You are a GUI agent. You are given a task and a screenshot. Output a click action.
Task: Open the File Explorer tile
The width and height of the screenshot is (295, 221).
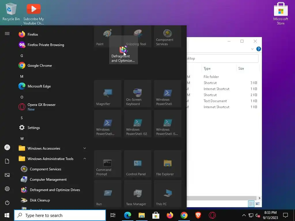pos(167,164)
